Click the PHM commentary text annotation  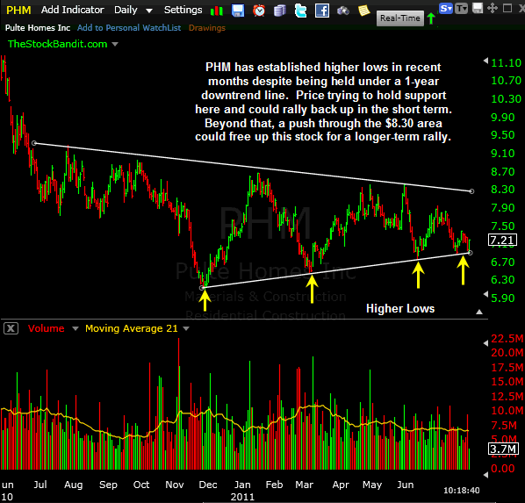pyautogui.click(x=323, y=102)
